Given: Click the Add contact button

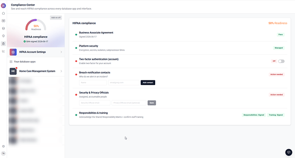Looking at the screenshot, I should tap(148, 82).
